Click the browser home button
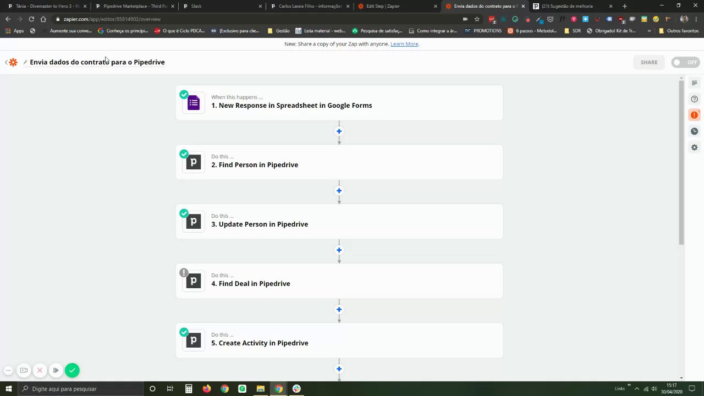704x396 pixels. coord(43,19)
